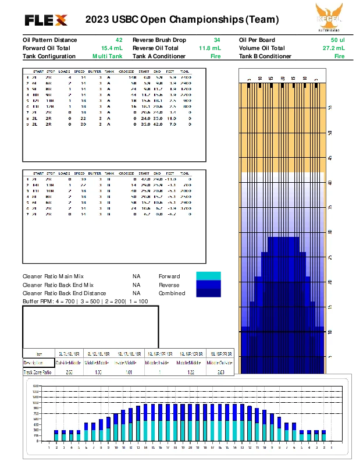The width and height of the screenshot is (356, 461).
Task: Click the TANK header in reverse table
Action: [x=109, y=173]
